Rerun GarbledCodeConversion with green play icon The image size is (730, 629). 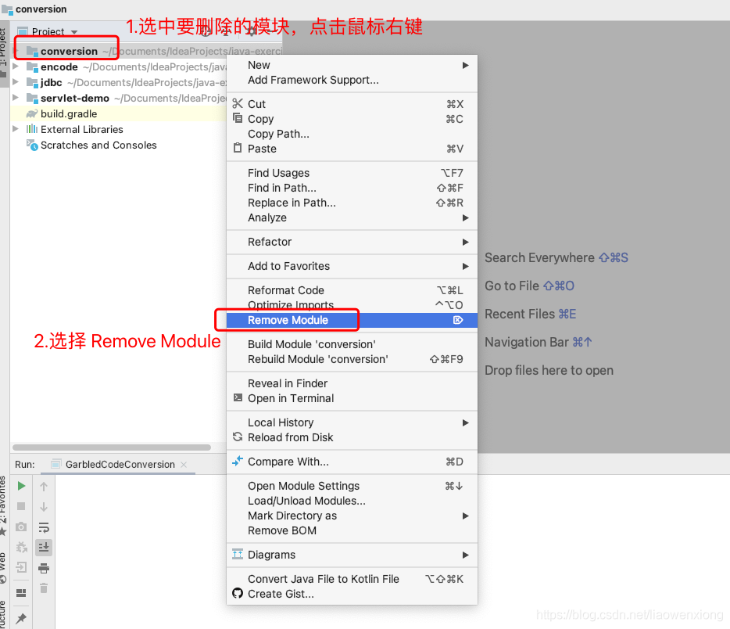[21, 486]
